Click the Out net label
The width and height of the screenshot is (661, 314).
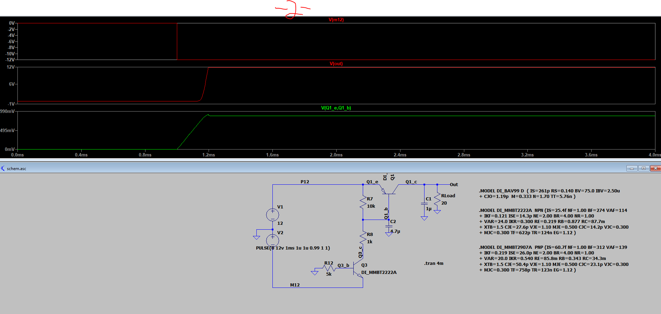coord(454,185)
